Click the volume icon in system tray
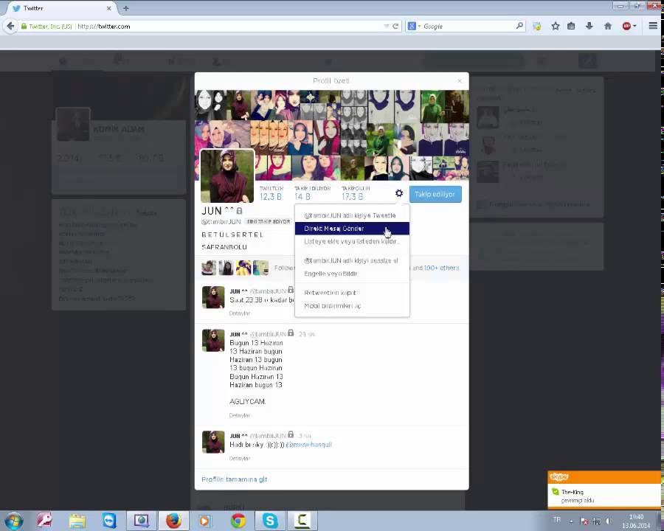 pyautogui.click(x=609, y=521)
